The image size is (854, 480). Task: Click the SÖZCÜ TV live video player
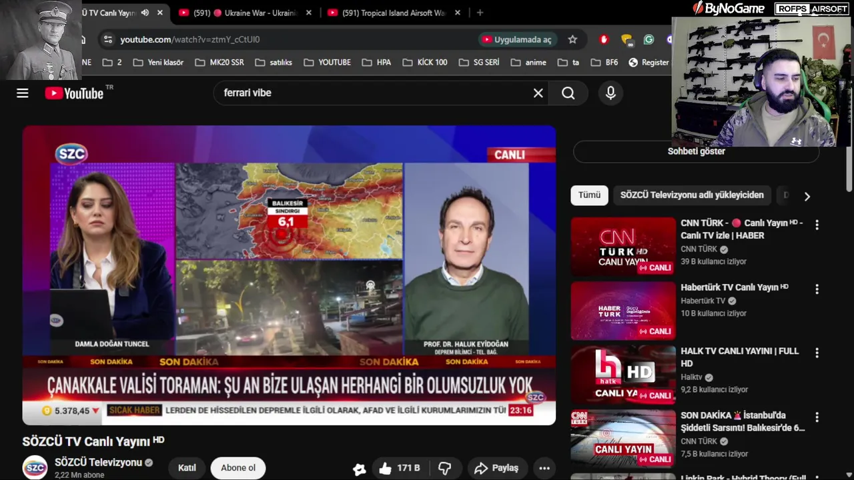pyautogui.click(x=289, y=275)
